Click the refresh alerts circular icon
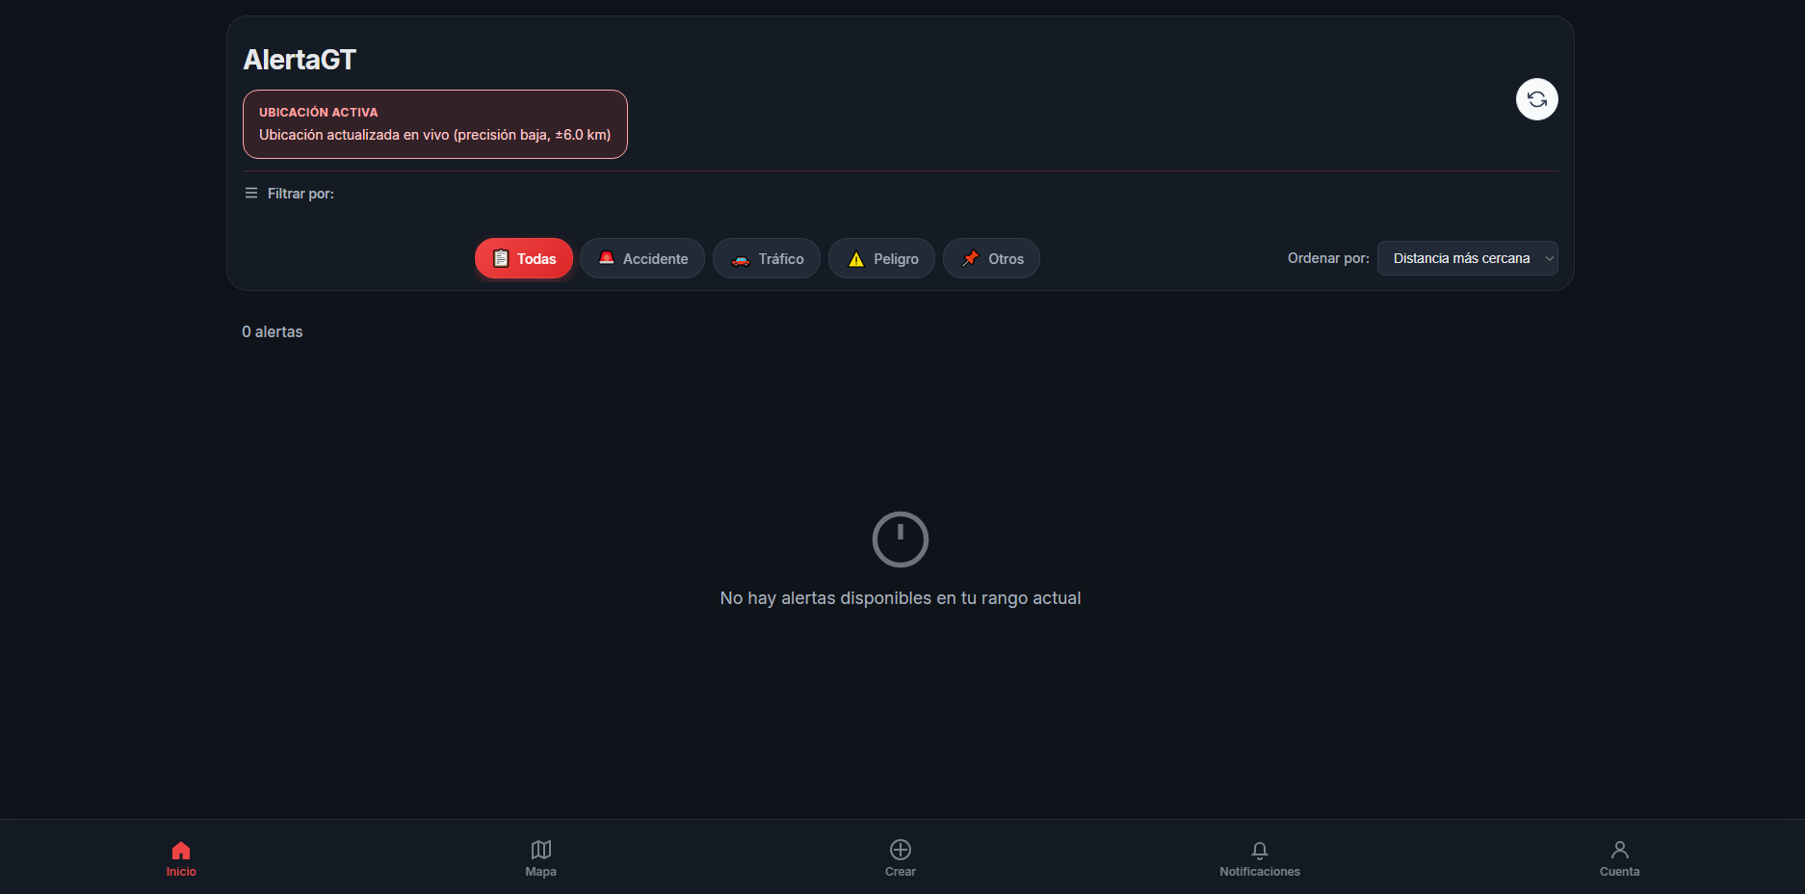Screen dimensions: 1805x894 click(x=1536, y=99)
